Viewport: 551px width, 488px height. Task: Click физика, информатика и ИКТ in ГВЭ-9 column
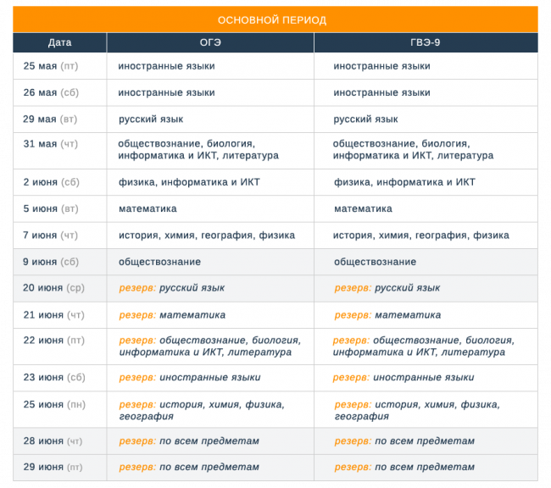404,182
